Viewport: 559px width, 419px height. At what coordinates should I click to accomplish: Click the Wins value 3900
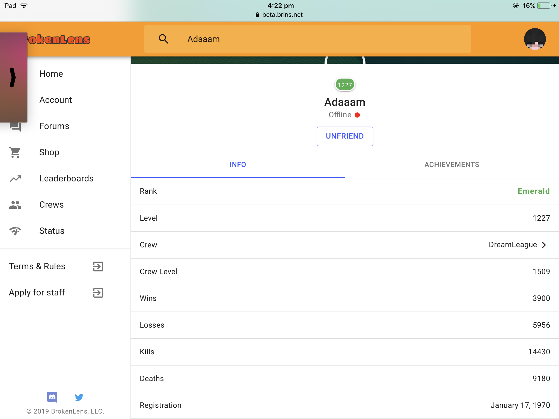pyautogui.click(x=541, y=298)
